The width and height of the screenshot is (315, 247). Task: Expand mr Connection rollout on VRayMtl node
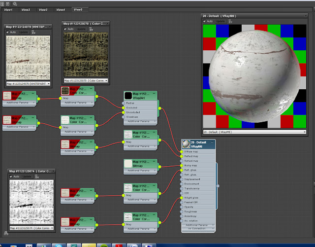[198, 228]
